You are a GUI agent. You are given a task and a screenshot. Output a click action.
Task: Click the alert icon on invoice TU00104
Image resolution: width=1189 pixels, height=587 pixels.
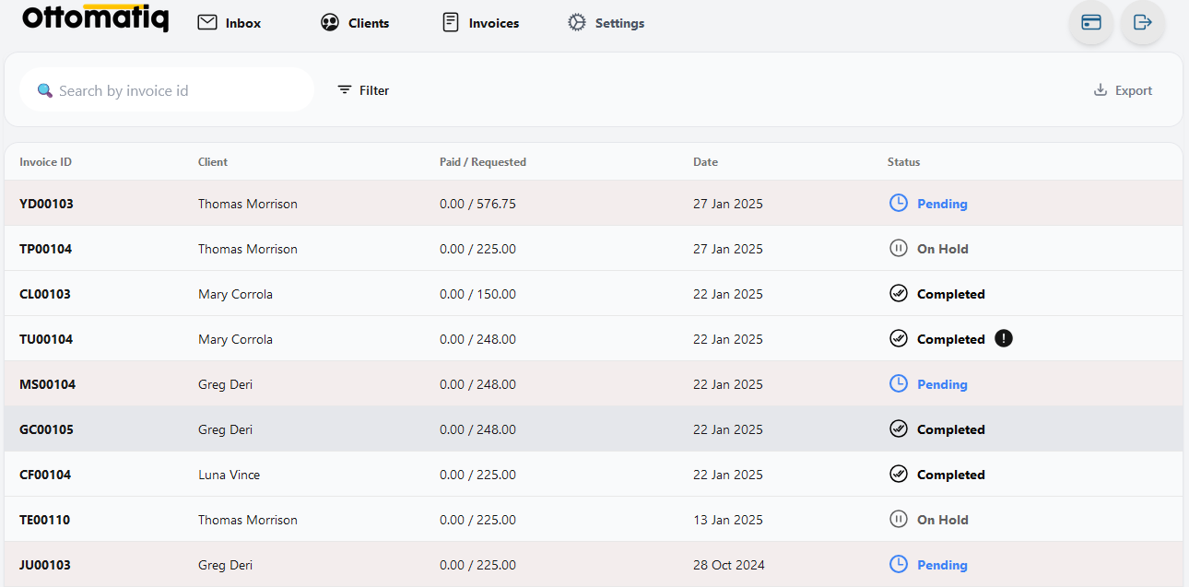1004,339
